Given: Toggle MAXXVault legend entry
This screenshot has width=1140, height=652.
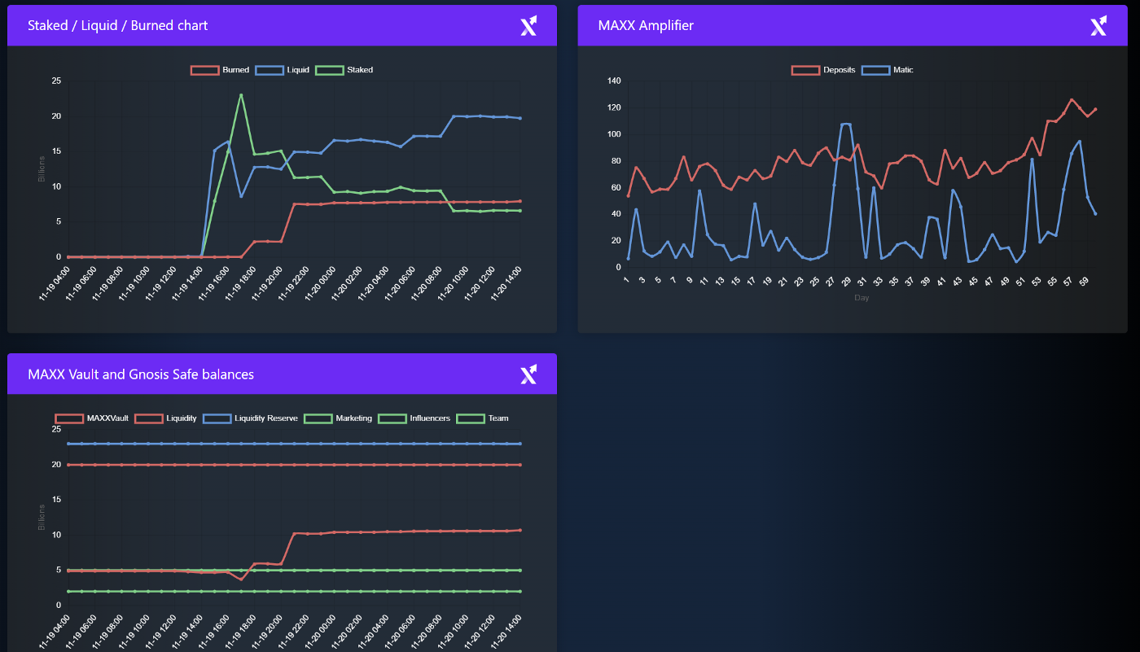Looking at the screenshot, I should (92, 418).
